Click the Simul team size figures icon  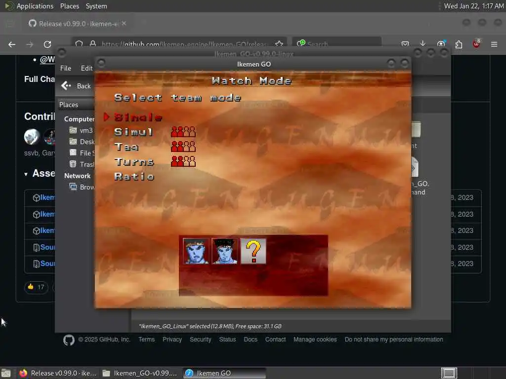183,132
